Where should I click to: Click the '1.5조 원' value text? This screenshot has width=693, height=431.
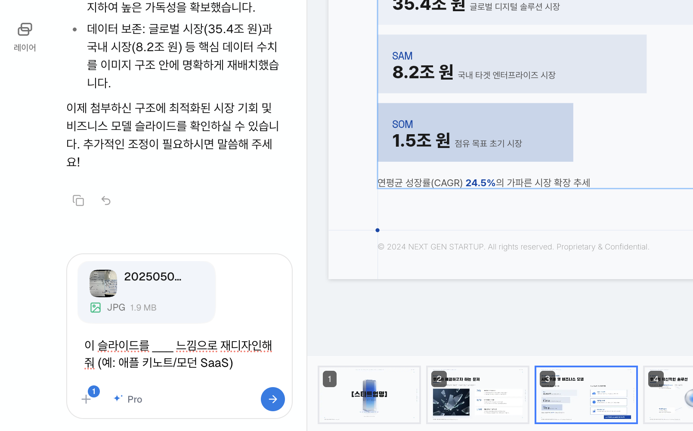coord(421,141)
